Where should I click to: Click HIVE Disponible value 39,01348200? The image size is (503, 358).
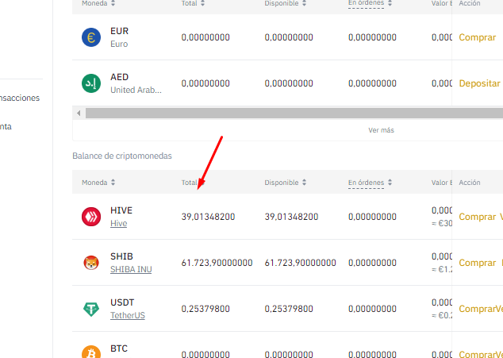pos(291,217)
